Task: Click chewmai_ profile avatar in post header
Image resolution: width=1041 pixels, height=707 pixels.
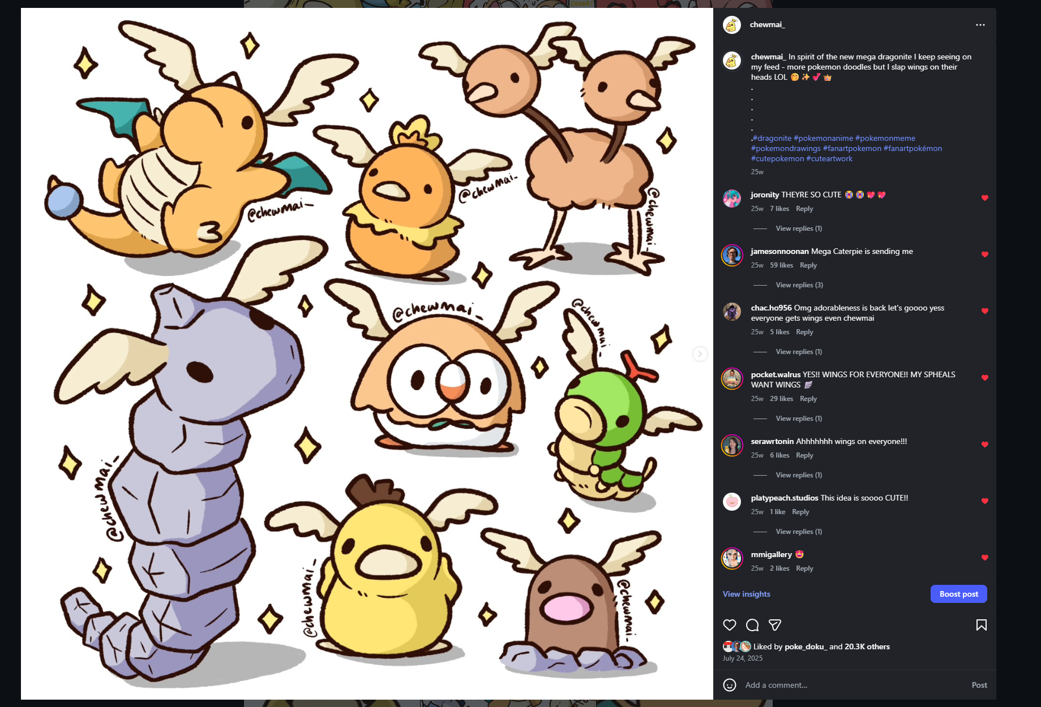Action: click(x=732, y=25)
